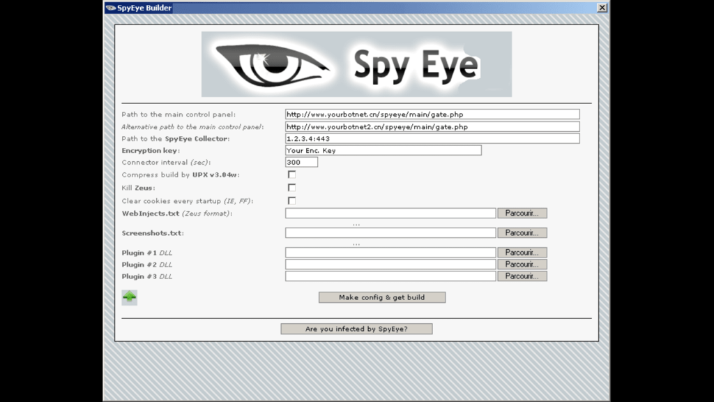
Task: Click the 'Path to the SpyEye Collector:' label
Action: (175, 139)
